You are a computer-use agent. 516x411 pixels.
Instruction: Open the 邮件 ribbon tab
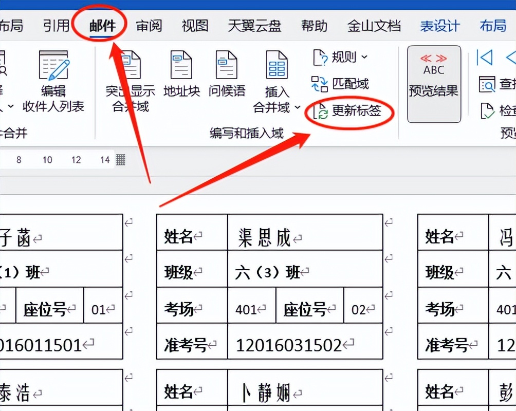(102, 26)
